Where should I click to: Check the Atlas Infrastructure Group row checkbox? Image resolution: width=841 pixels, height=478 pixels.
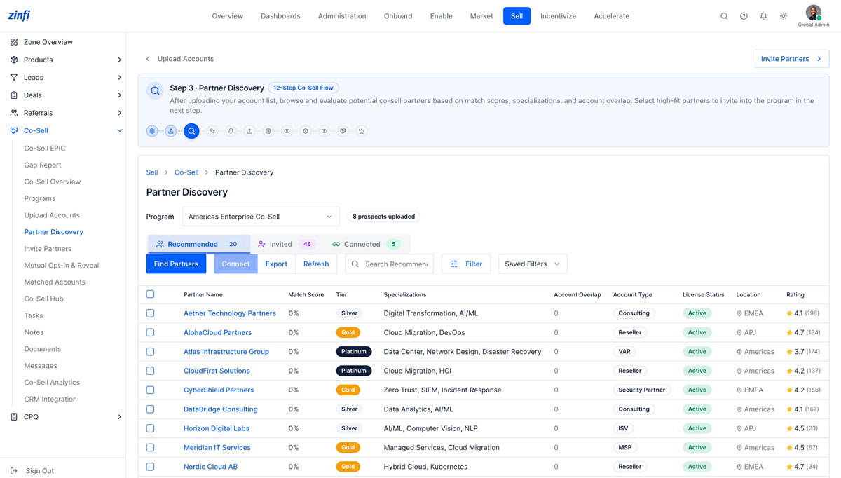click(150, 351)
